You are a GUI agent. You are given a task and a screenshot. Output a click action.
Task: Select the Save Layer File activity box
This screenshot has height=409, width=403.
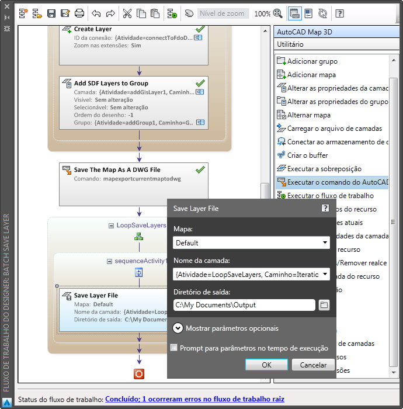[x=113, y=310]
